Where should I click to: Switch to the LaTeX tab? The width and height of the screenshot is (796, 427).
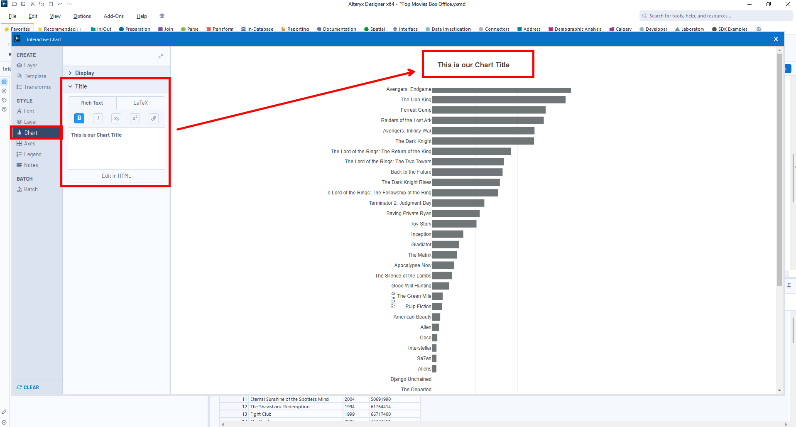[140, 103]
